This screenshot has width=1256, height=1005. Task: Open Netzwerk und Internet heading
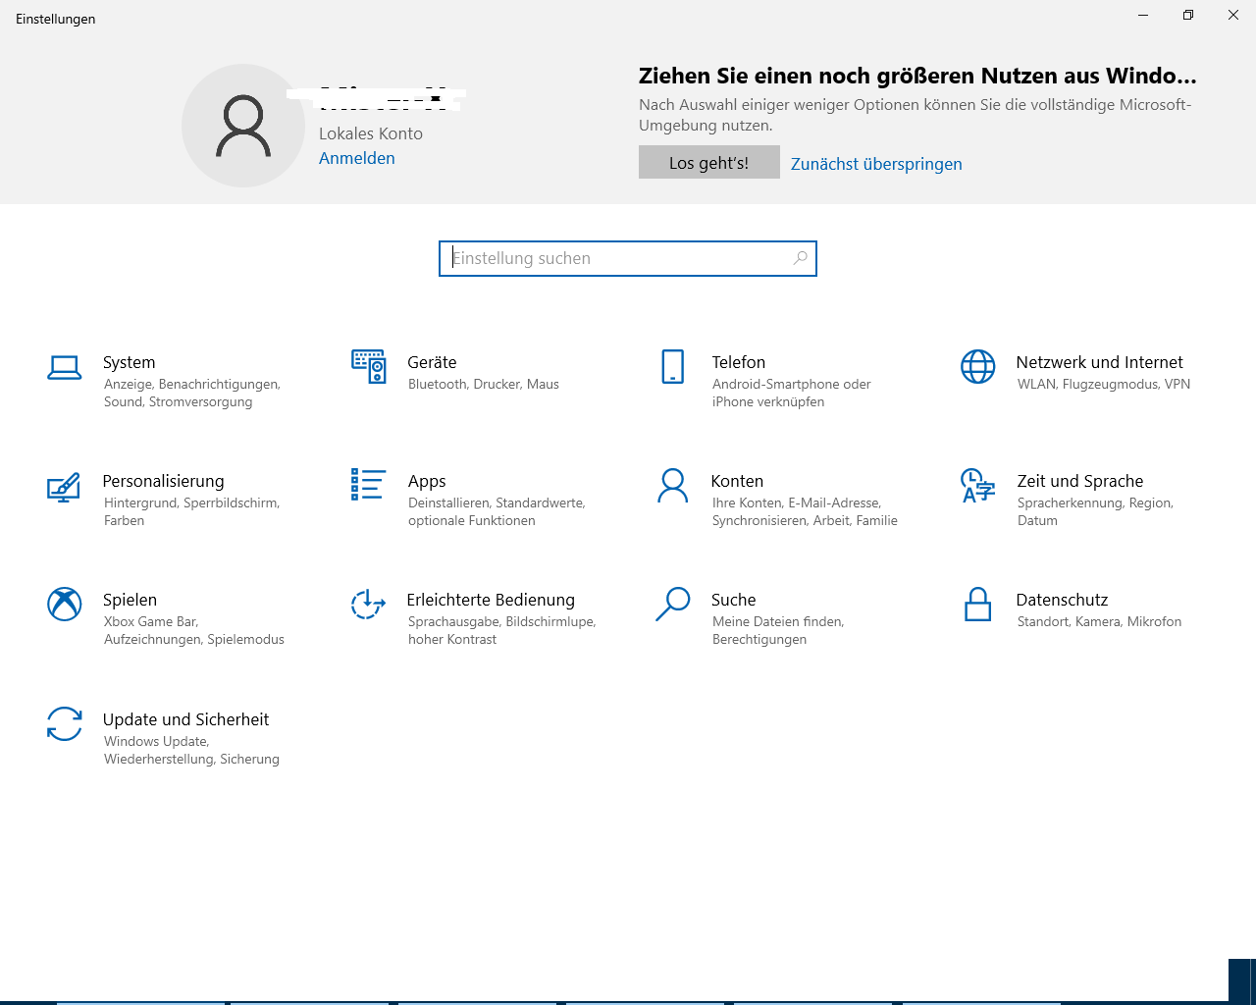[1099, 362]
